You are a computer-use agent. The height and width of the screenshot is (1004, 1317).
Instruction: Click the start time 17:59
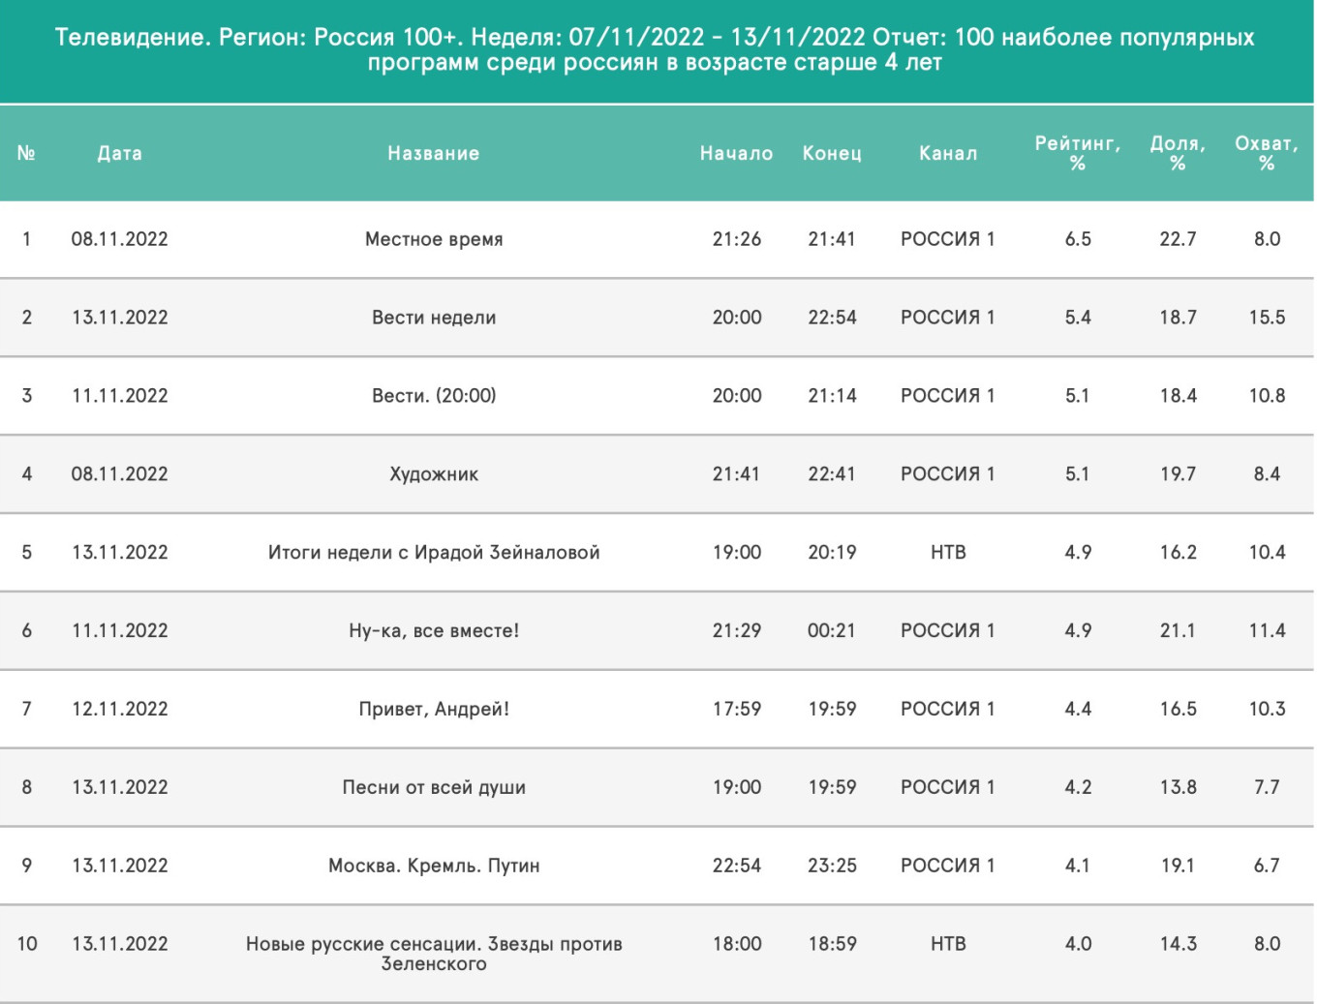737,710
